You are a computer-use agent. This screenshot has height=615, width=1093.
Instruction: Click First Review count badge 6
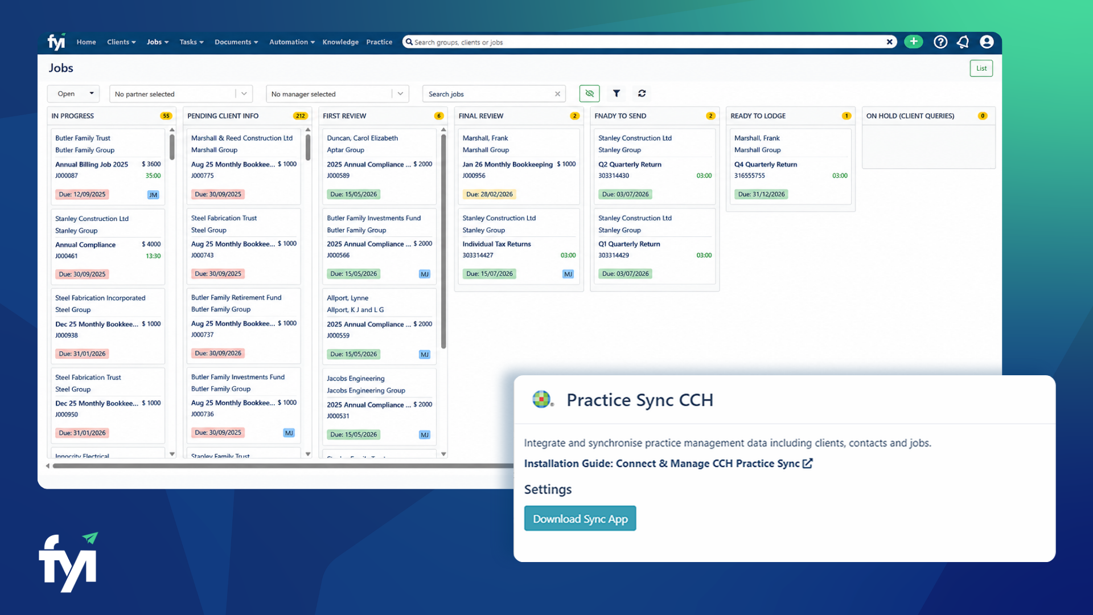[x=438, y=116]
